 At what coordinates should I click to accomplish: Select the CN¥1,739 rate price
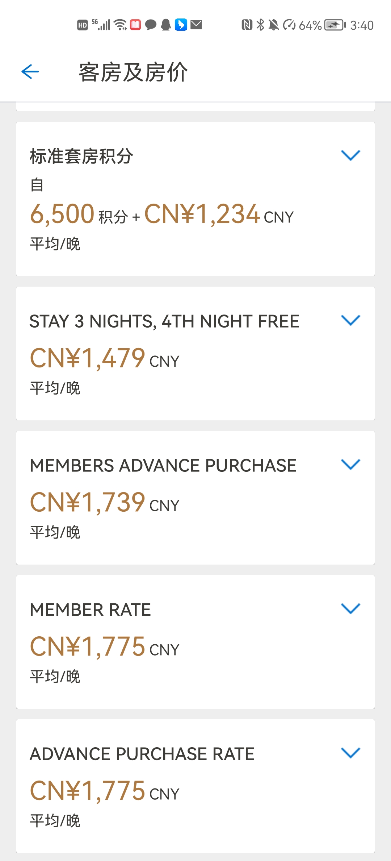tap(104, 503)
